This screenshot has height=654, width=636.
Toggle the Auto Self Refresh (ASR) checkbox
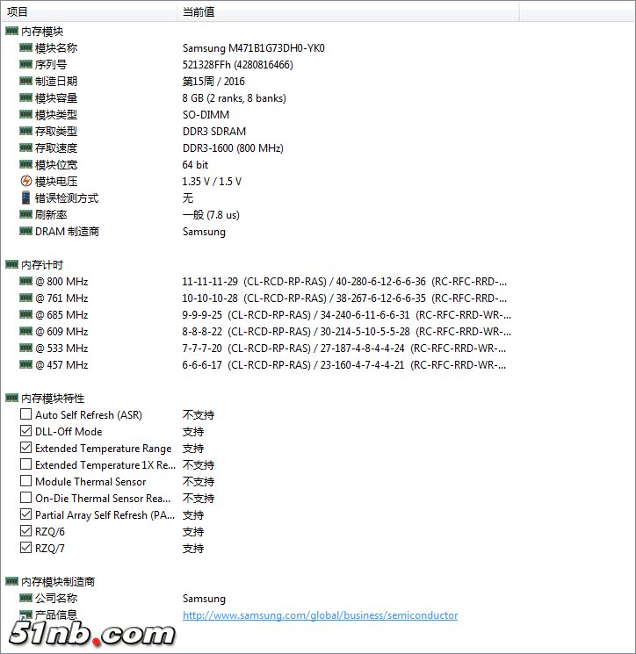point(26,415)
